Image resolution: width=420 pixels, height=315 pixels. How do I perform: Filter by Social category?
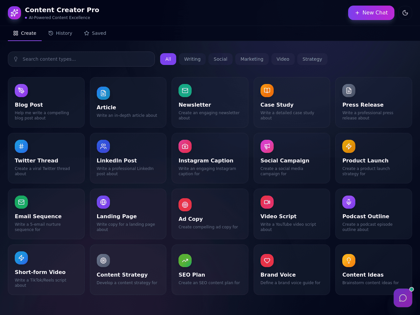(220, 59)
